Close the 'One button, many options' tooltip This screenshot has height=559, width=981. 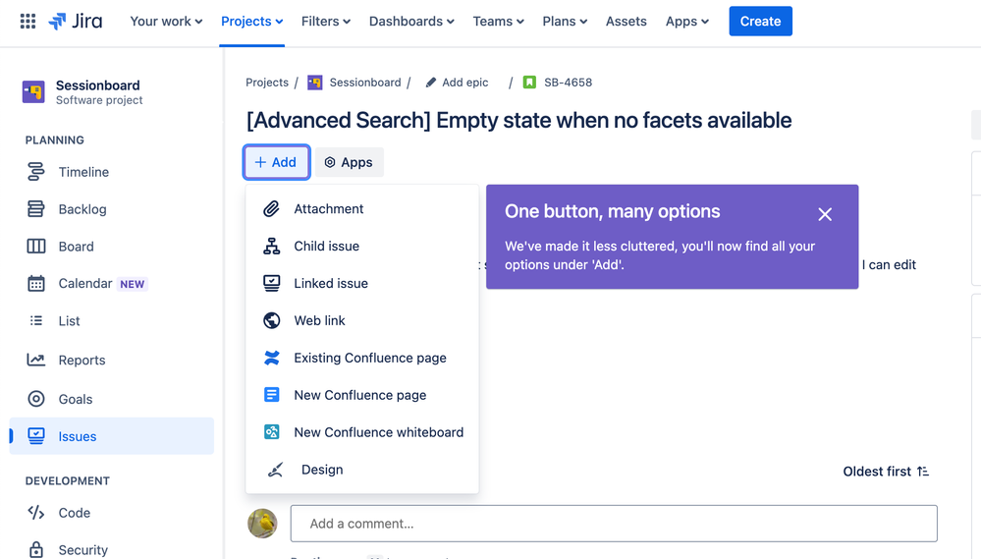coord(825,214)
